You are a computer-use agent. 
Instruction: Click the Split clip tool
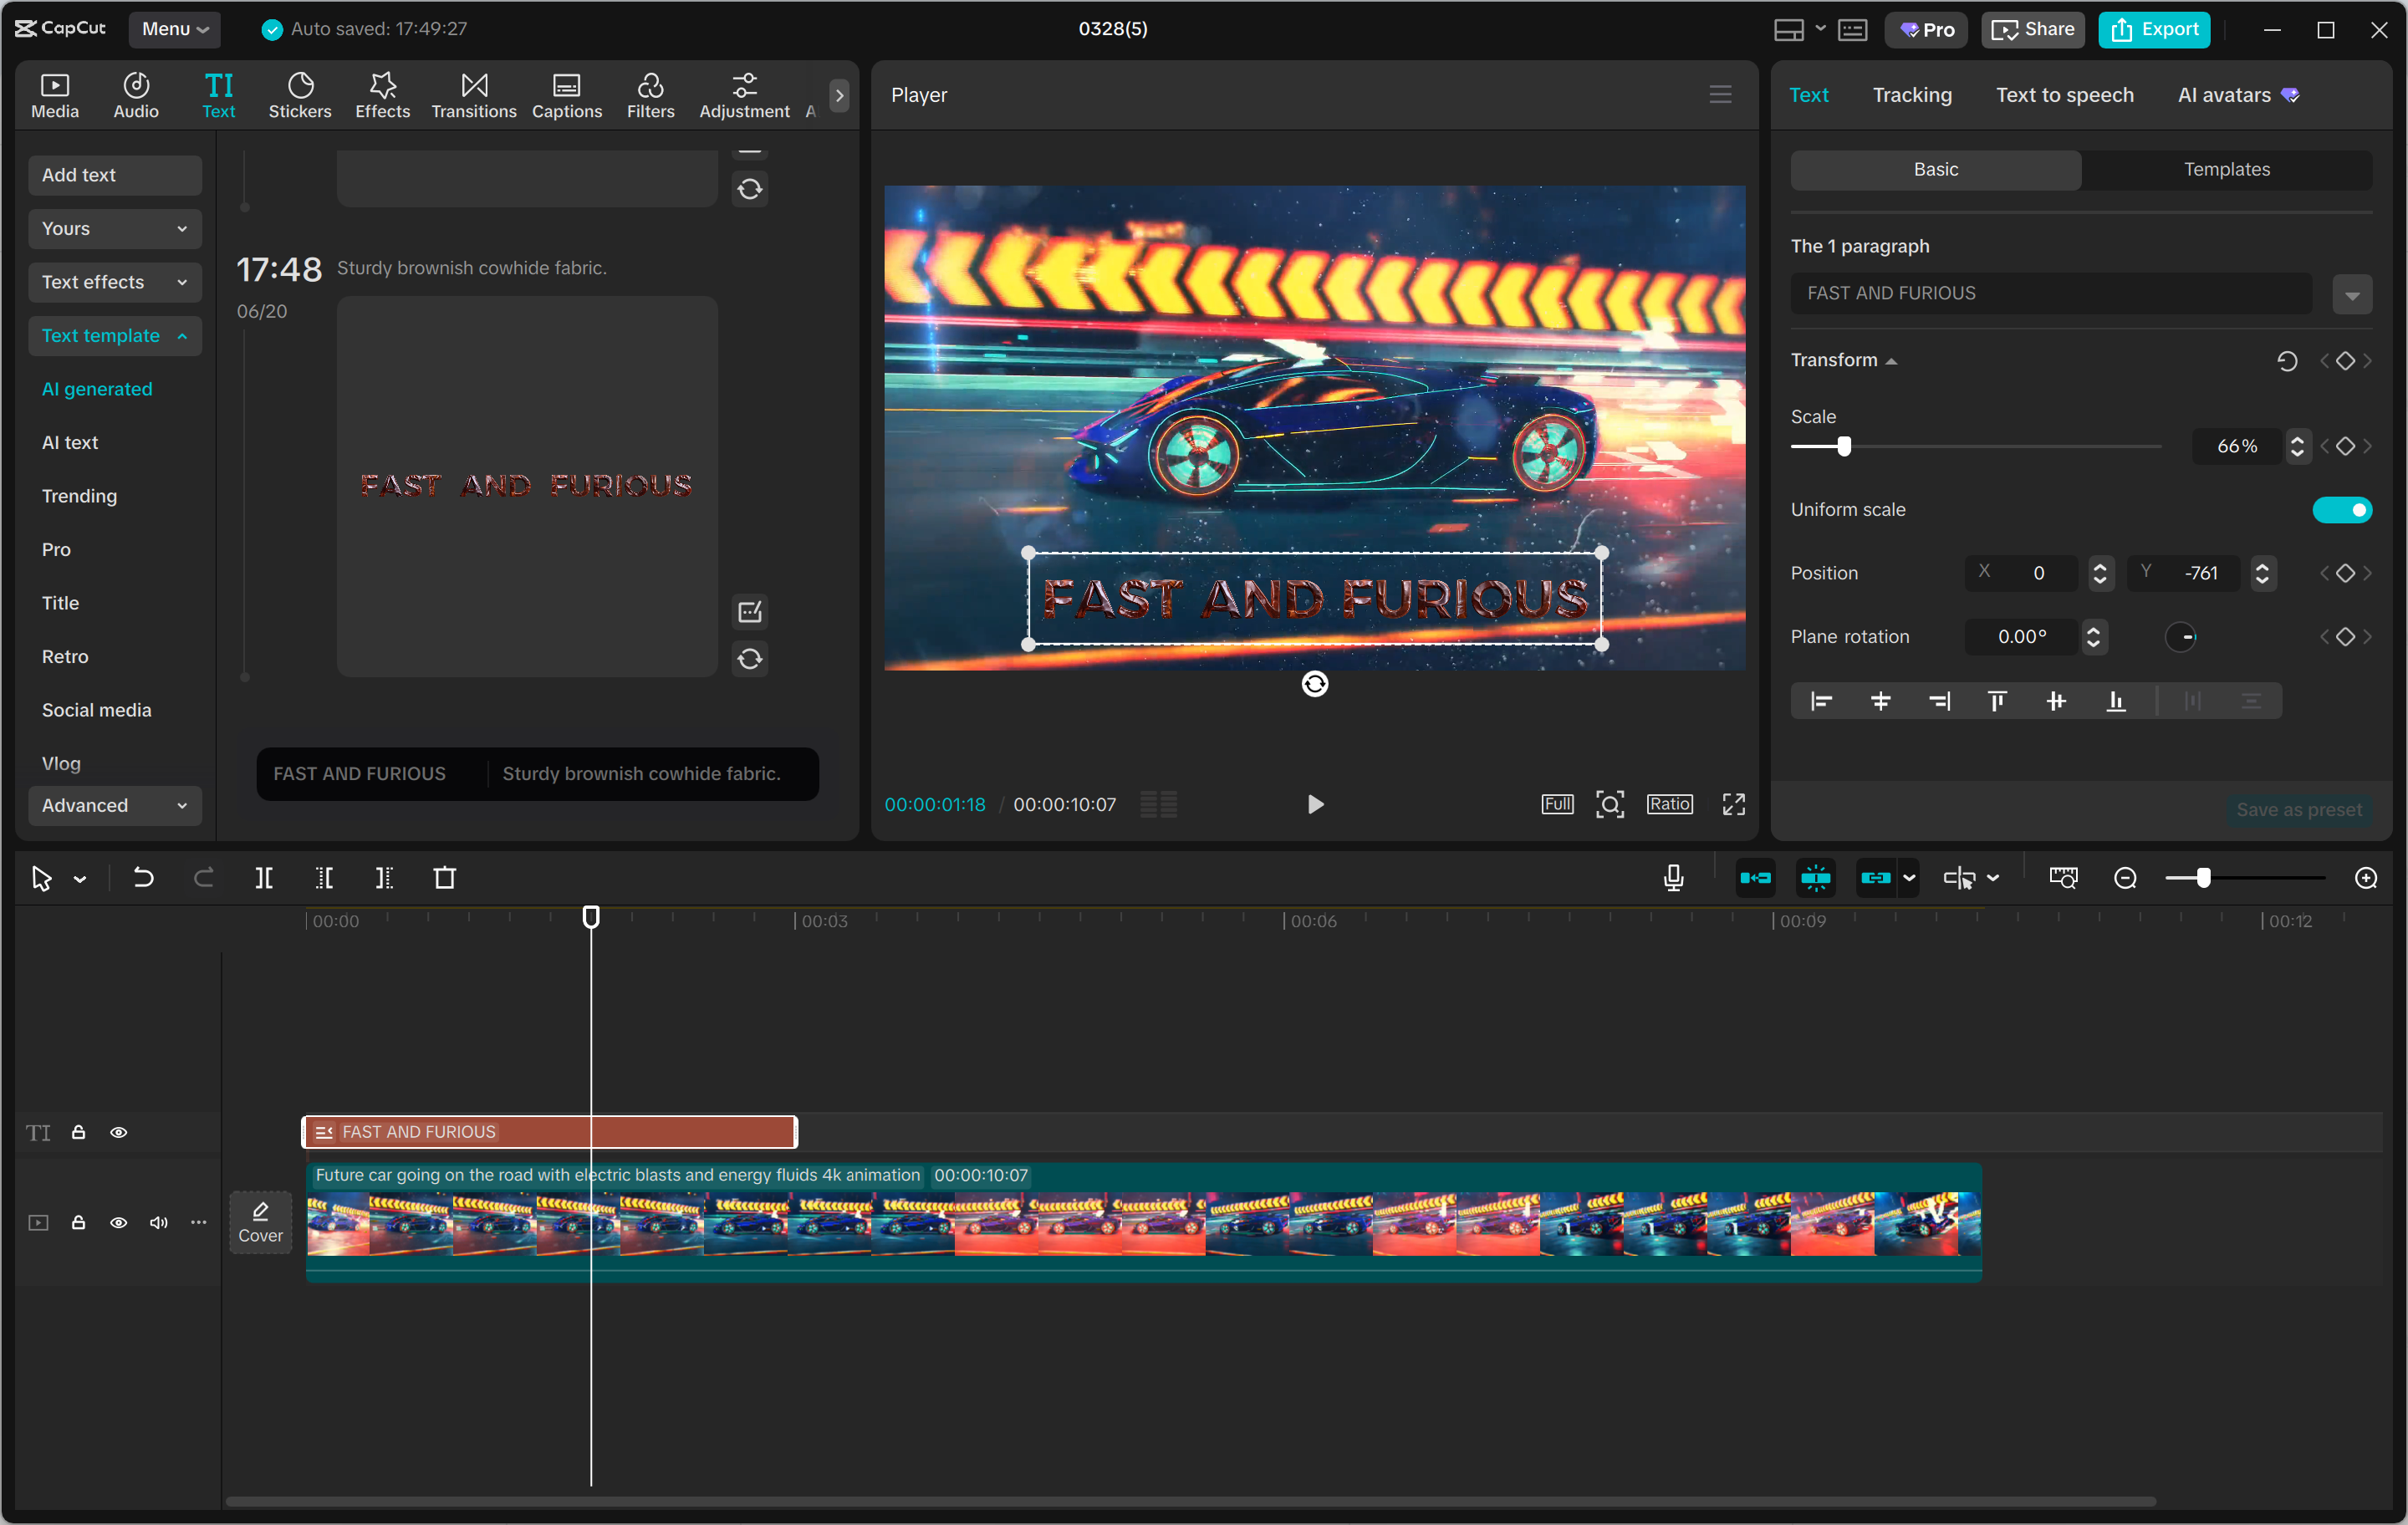tap(264, 878)
